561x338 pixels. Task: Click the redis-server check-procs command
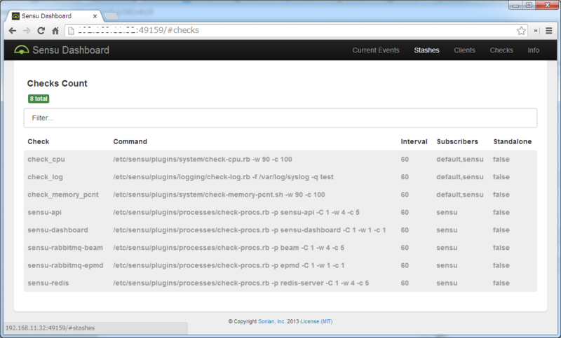coord(241,283)
